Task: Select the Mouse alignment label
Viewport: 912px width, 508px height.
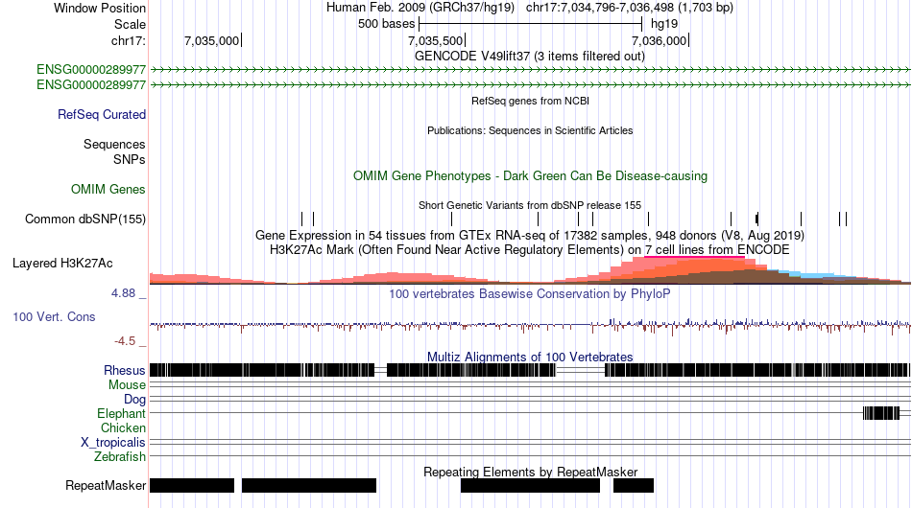Action: 127,385
